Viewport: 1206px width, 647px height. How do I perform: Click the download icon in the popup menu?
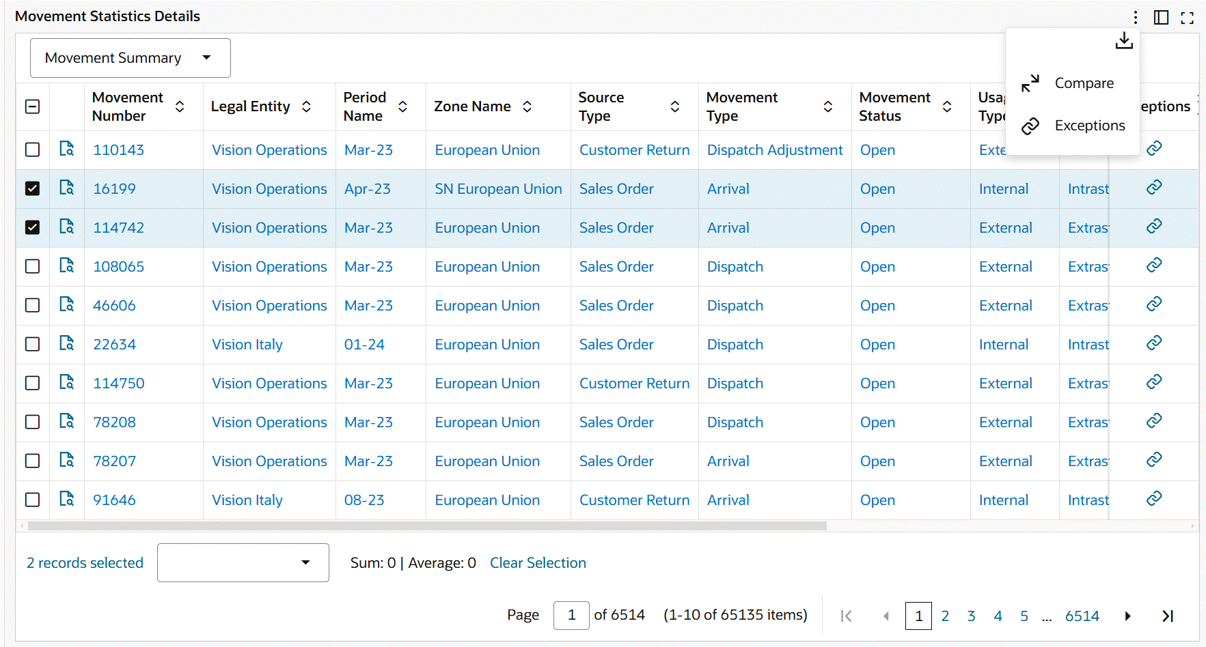click(1123, 41)
